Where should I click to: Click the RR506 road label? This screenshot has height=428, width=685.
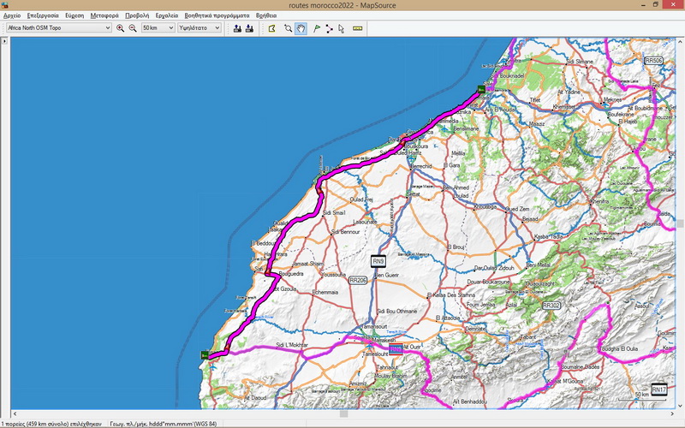tap(653, 61)
